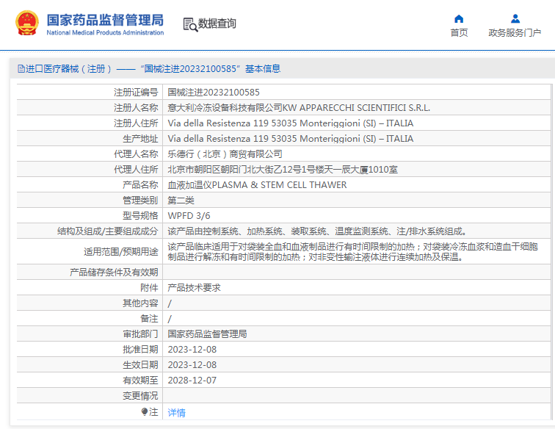Click the bulb icon beside 注
Viewport: 555px width, 429px height.
(x=145, y=411)
